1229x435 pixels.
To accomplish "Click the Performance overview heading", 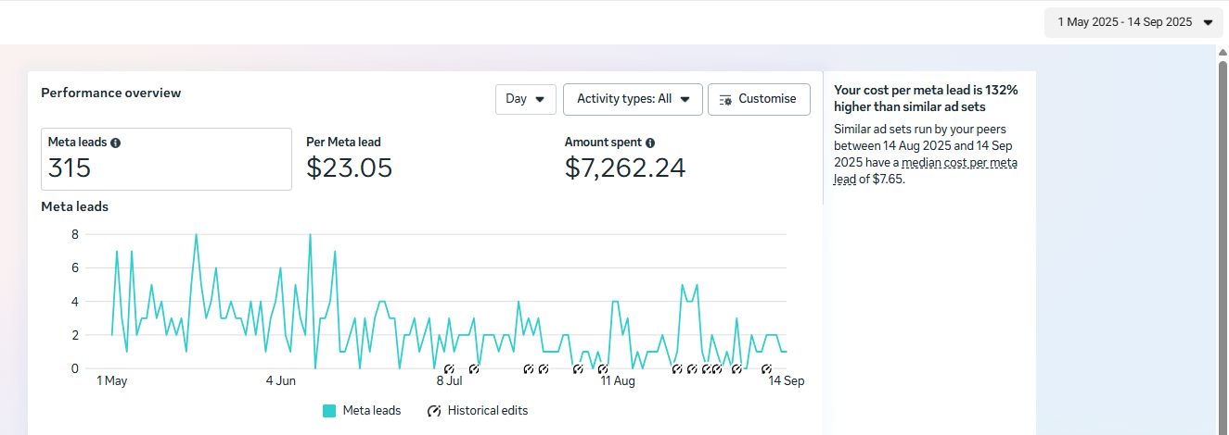I will tap(111, 93).
